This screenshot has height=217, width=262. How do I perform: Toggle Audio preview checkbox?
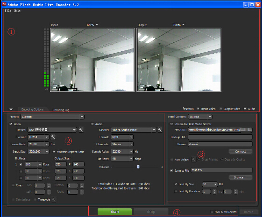[x=245, y=109]
